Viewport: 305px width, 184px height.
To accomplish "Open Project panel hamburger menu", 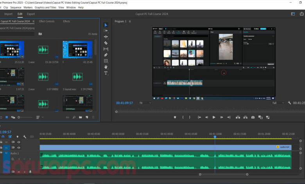I will click(34, 22).
